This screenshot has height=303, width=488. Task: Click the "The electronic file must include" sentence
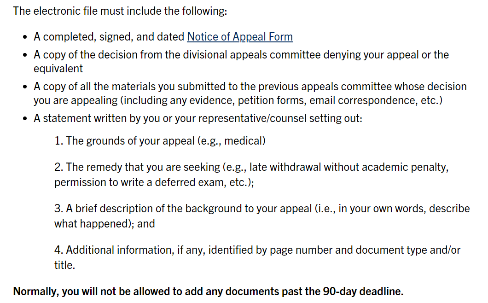coord(120,11)
